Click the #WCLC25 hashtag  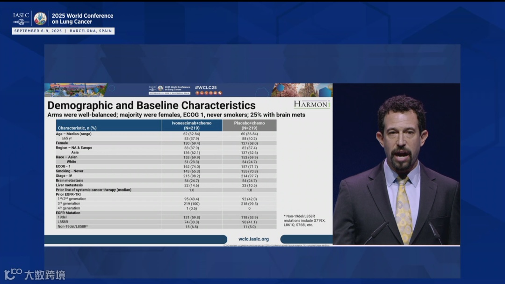(x=206, y=87)
